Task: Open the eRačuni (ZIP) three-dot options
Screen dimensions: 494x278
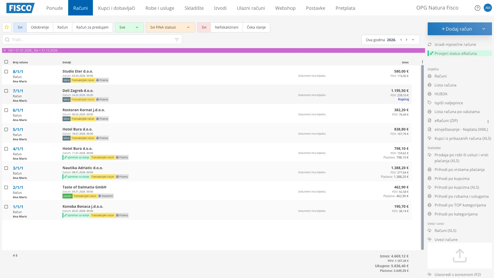Action: point(488,121)
